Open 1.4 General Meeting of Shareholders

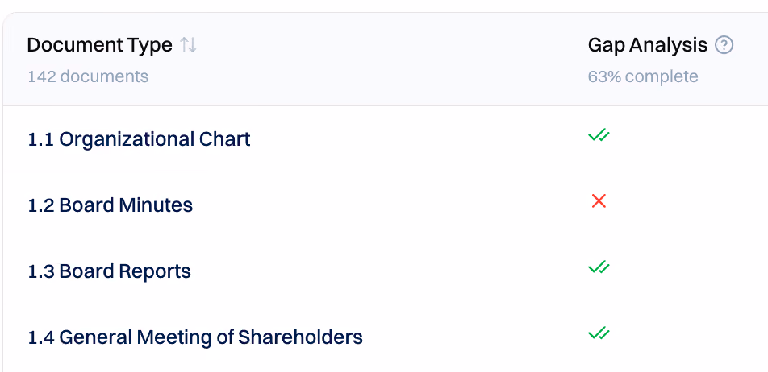tap(195, 337)
